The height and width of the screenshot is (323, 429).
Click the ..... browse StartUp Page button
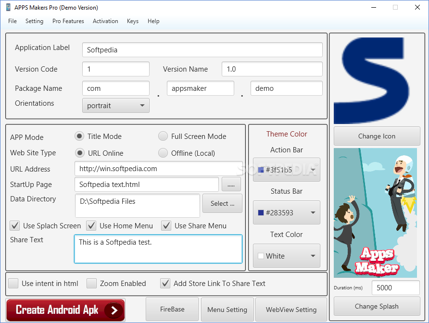pos(231,185)
